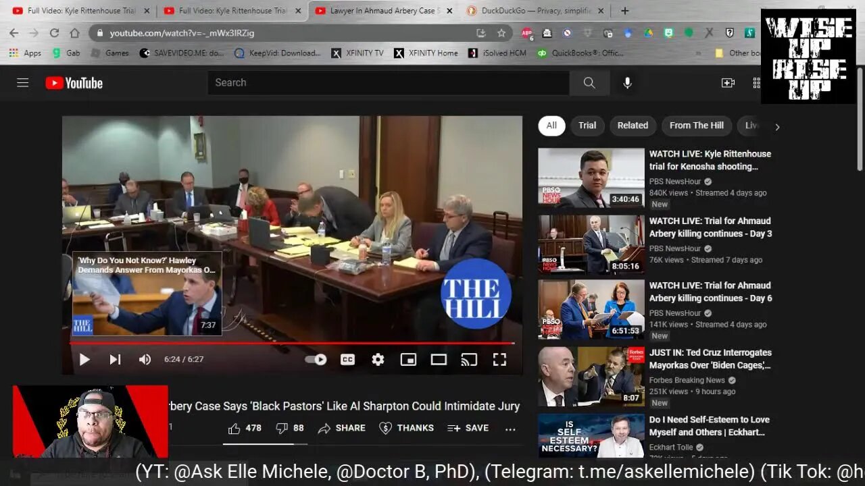Open title JUST IN: Ted Cruz Interrogates
The image size is (865, 486).
point(710,359)
